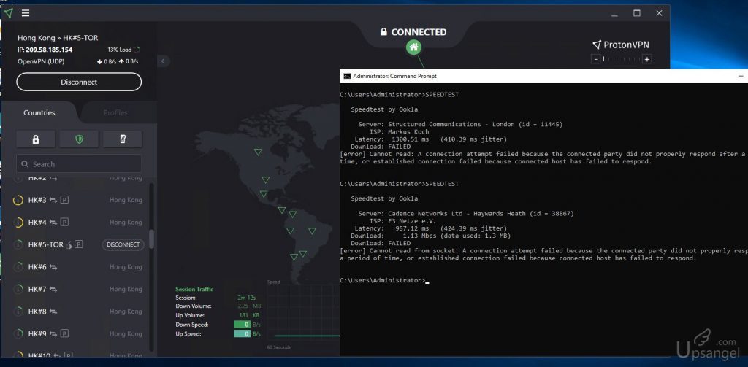This screenshot has width=748, height=367.
Task: Click the server list scrollbar thumb
Action: (152, 239)
